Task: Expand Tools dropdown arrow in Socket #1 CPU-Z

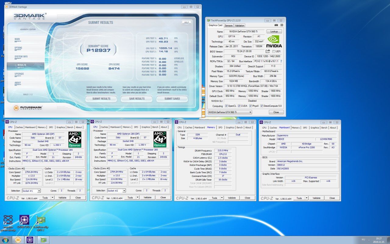Action: pyautogui.click(x=52, y=198)
